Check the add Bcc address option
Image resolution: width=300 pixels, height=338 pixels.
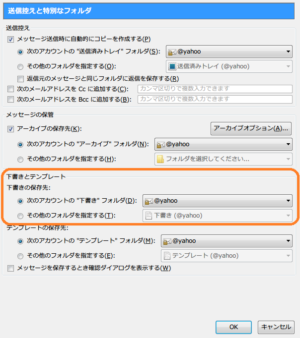click(x=11, y=100)
